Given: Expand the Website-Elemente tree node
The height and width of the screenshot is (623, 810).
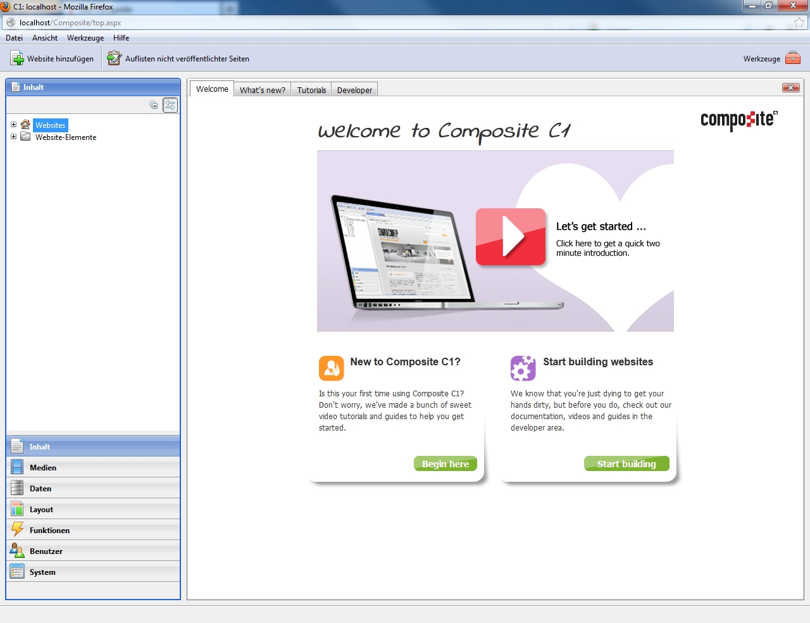Looking at the screenshot, I should [x=13, y=137].
